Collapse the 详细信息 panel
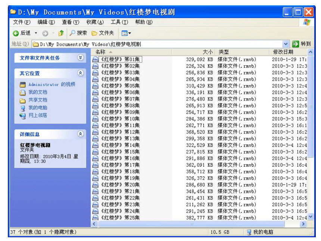 pyautogui.click(x=81, y=134)
